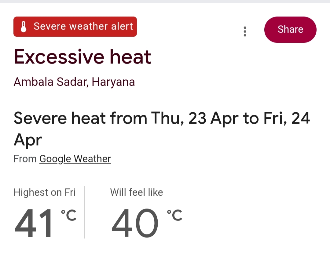This screenshot has width=330, height=254.
Task: Click the Excessive heat heading
Action: [83, 56]
